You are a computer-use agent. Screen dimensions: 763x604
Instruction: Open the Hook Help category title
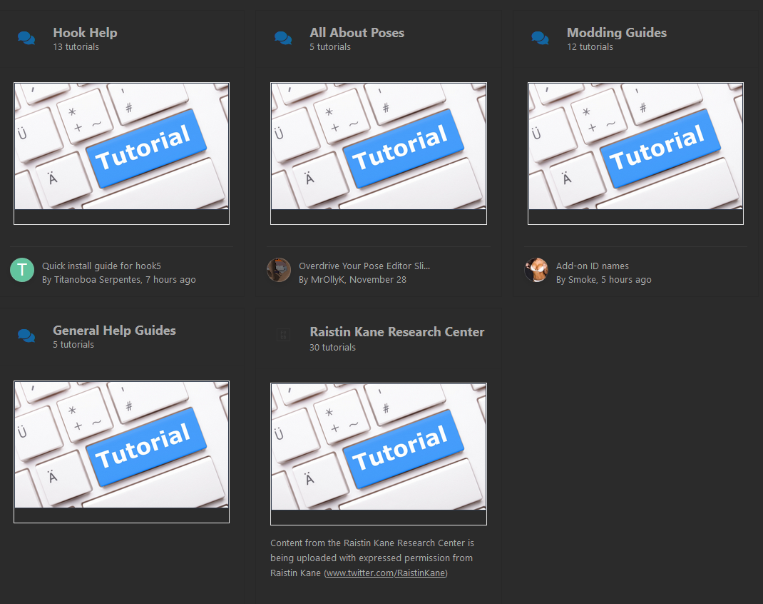[x=85, y=33]
